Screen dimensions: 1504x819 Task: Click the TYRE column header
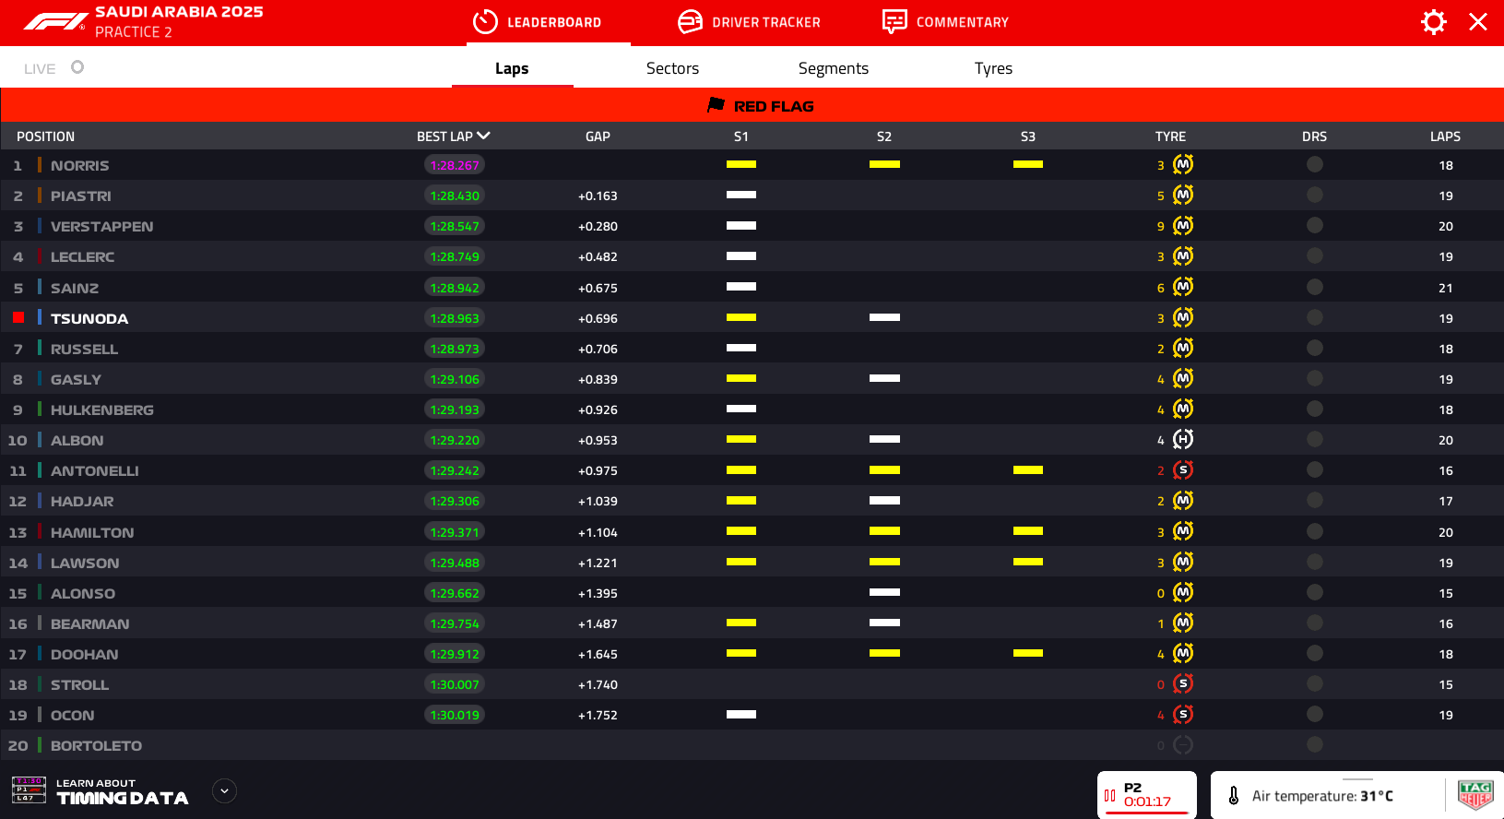click(1170, 136)
